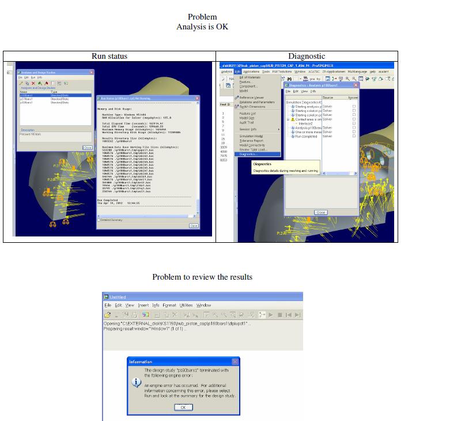461x421 pixels.
Task: Tick Ignore checkbox for third Starting solution row
Action: tap(354, 115)
